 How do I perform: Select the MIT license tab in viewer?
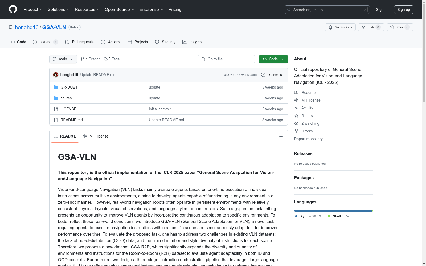(96, 136)
